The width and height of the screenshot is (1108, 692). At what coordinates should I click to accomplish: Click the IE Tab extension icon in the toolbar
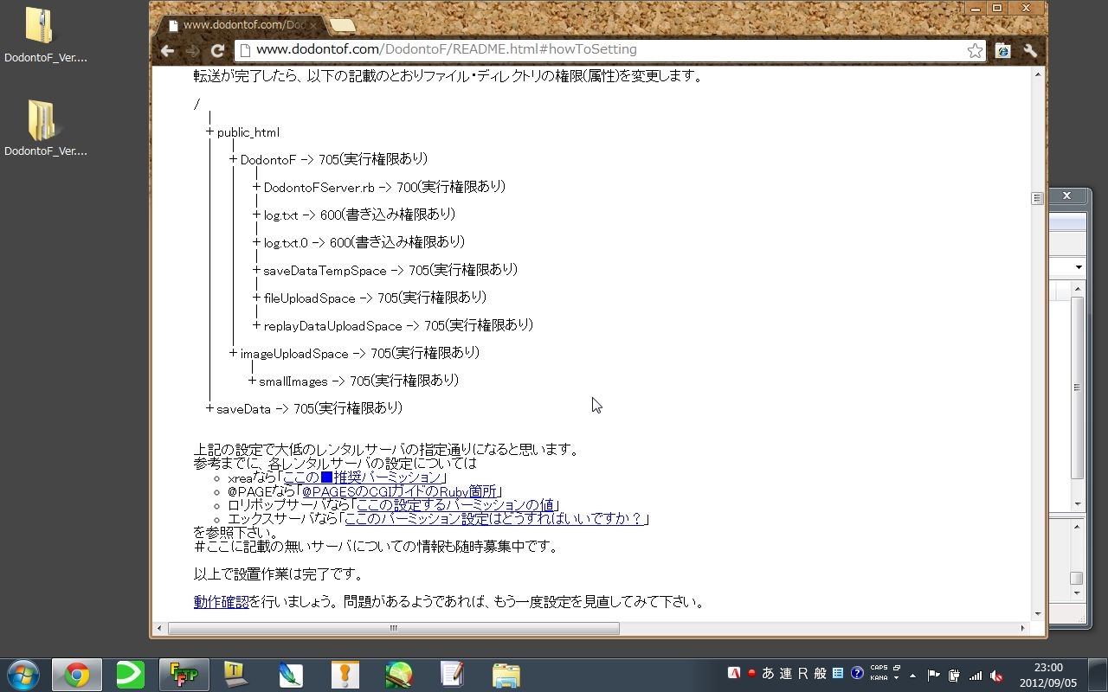pos(1003,50)
